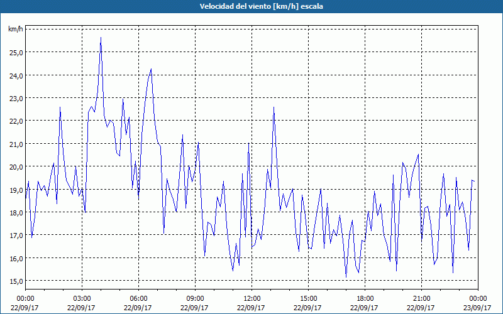
Task: Click the 03:00 time axis label
Action: point(82,299)
